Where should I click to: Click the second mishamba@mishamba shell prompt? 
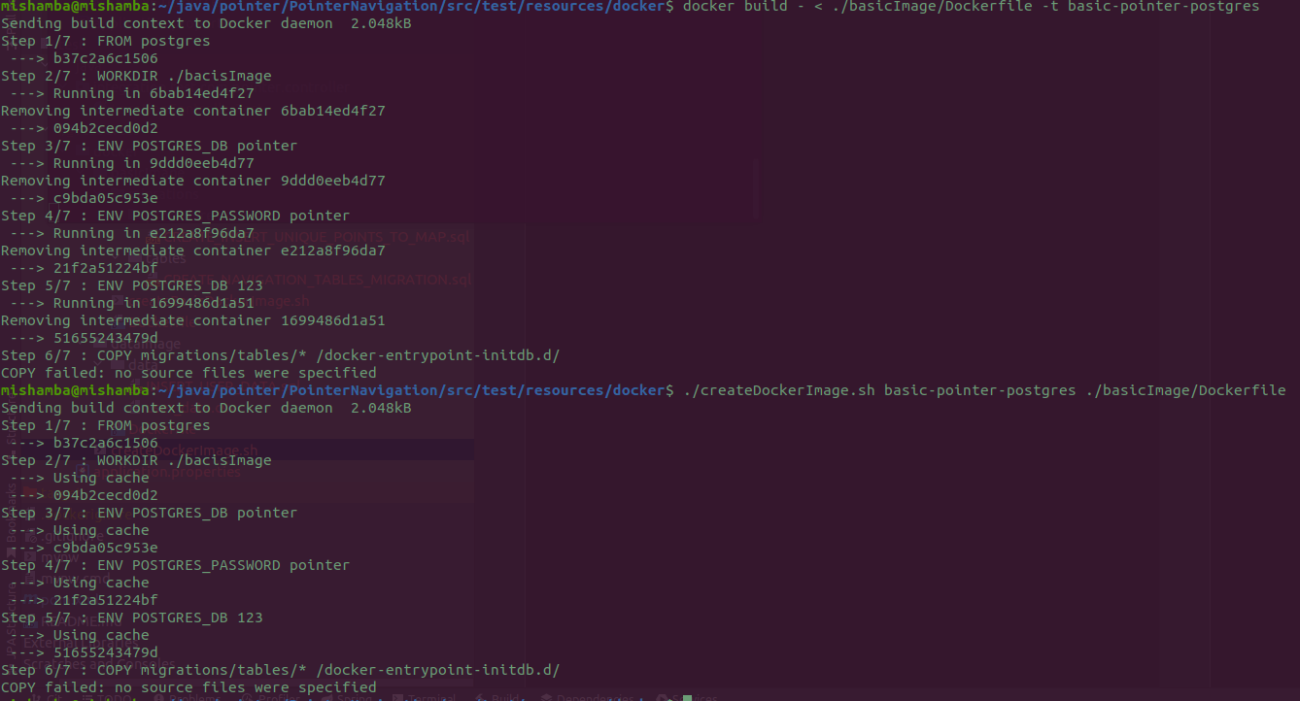[74, 390]
